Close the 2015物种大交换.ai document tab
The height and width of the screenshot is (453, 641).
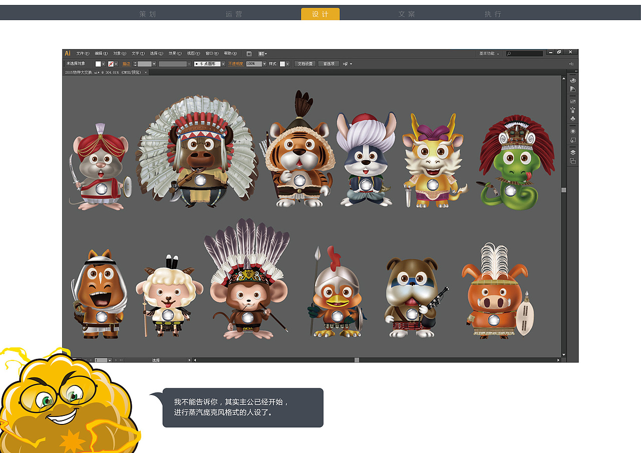[146, 72]
